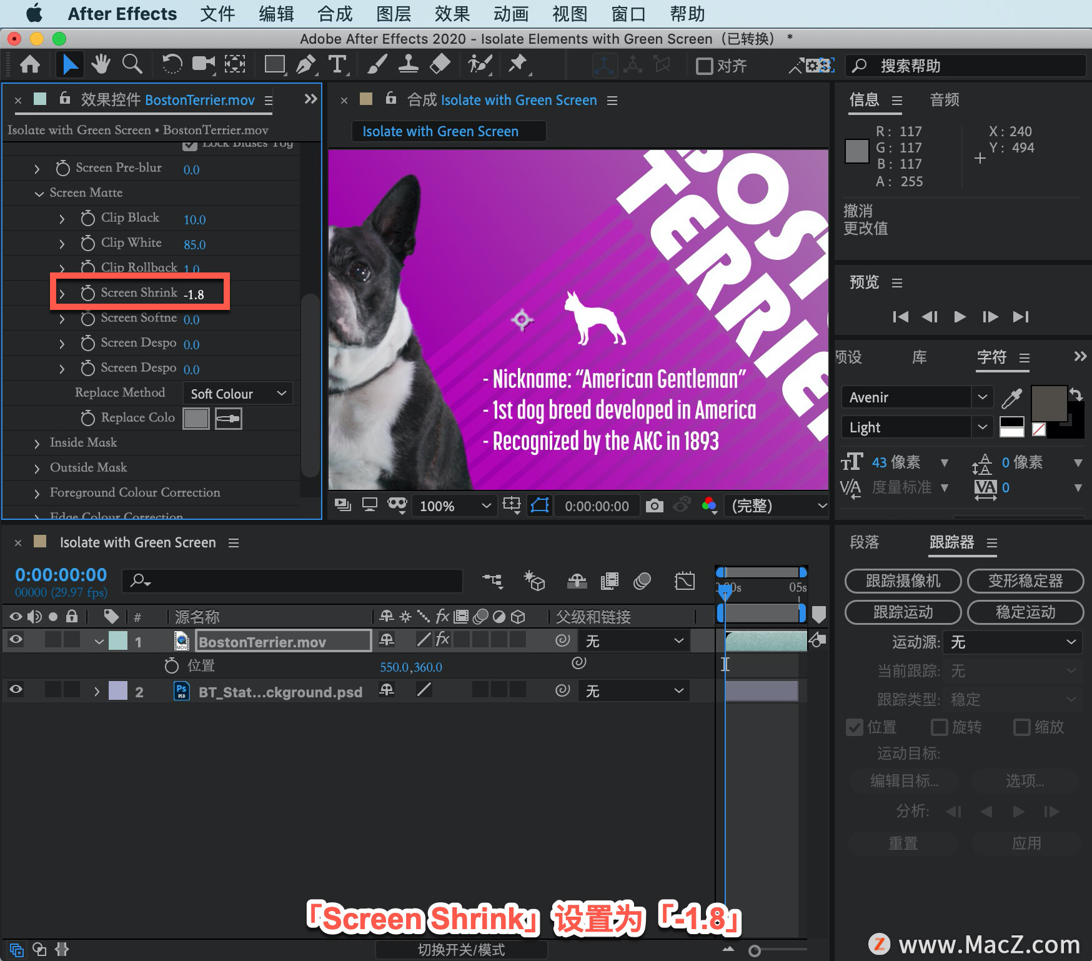Open the 效果 menu

[x=452, y=14]
